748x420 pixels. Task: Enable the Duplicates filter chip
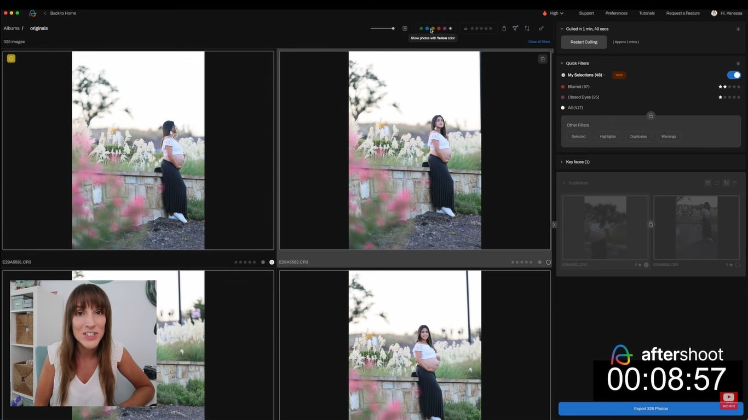point(638,136)
